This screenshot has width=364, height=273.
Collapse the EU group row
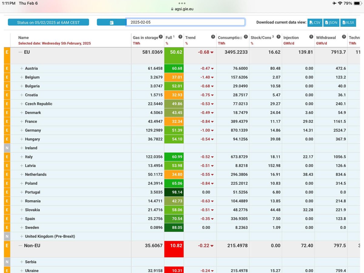(x=20, y=52)
